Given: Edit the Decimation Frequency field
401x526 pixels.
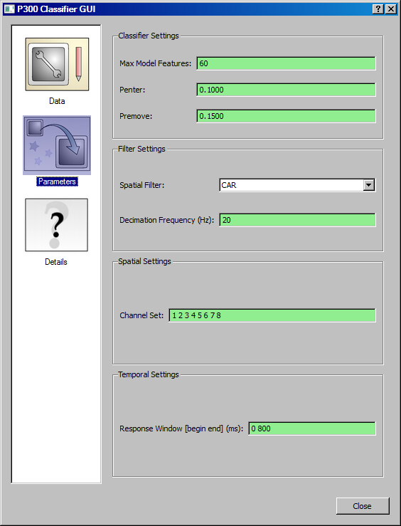Looking at the screenshot, I should coord(297,220).
